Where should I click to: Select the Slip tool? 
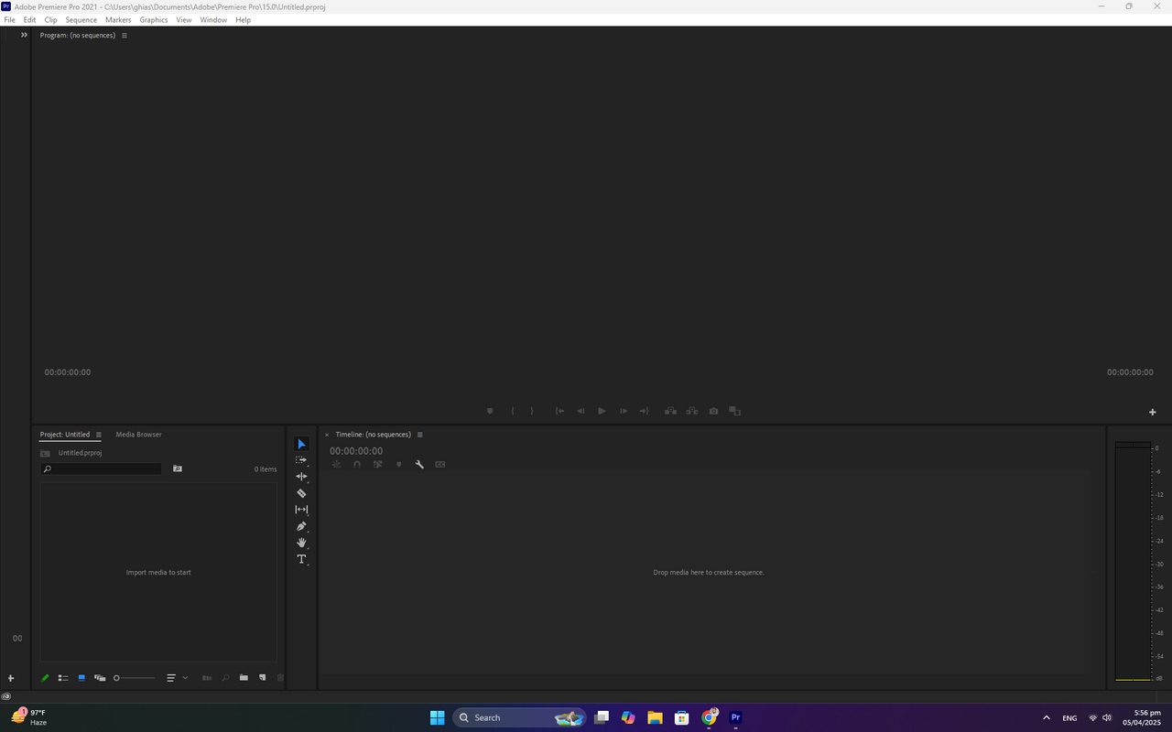point(301,510)
